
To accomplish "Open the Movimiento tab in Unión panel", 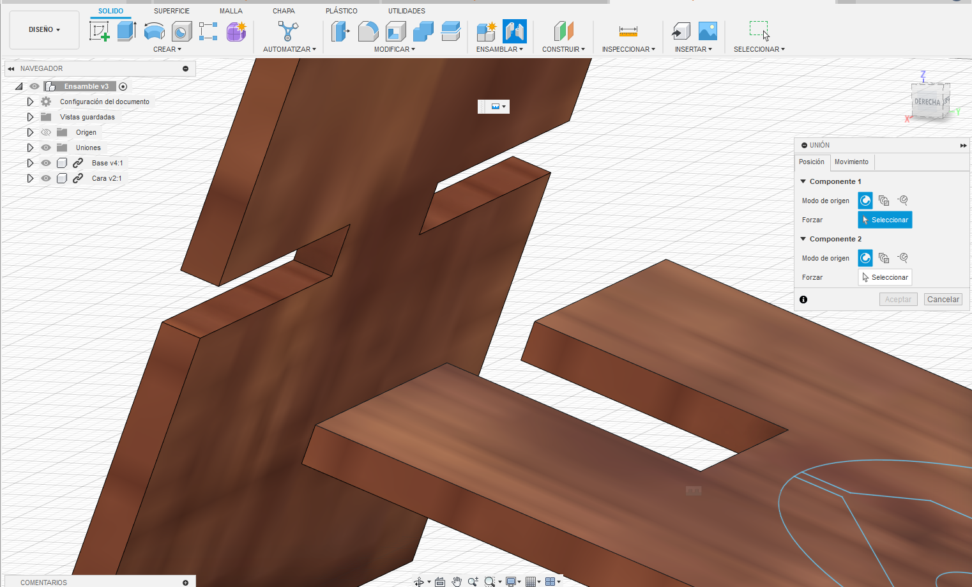I will pyautogui.click(x=851, y=162).
